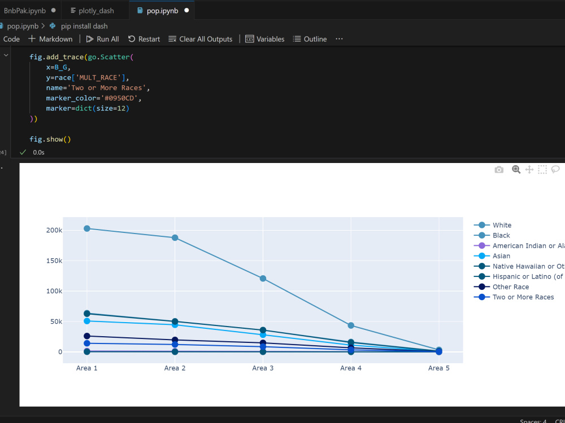Select the plot Zoom tool
The image size is (565, 423).
tap(516, 169)
